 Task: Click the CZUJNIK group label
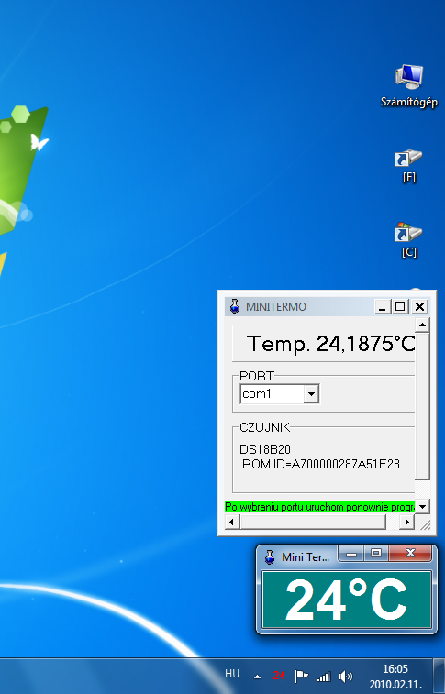pos(265,427)
